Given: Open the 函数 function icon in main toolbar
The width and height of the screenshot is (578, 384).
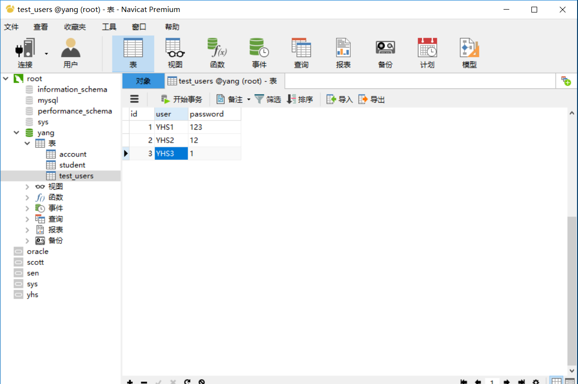Looking at the screenshot, I should click(217, 53).
